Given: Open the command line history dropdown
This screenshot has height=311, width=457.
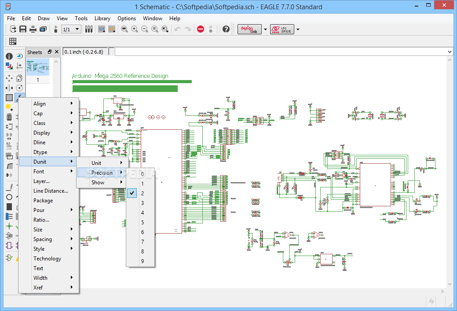Looking at the screenshot, I should [x=450, y=52].
